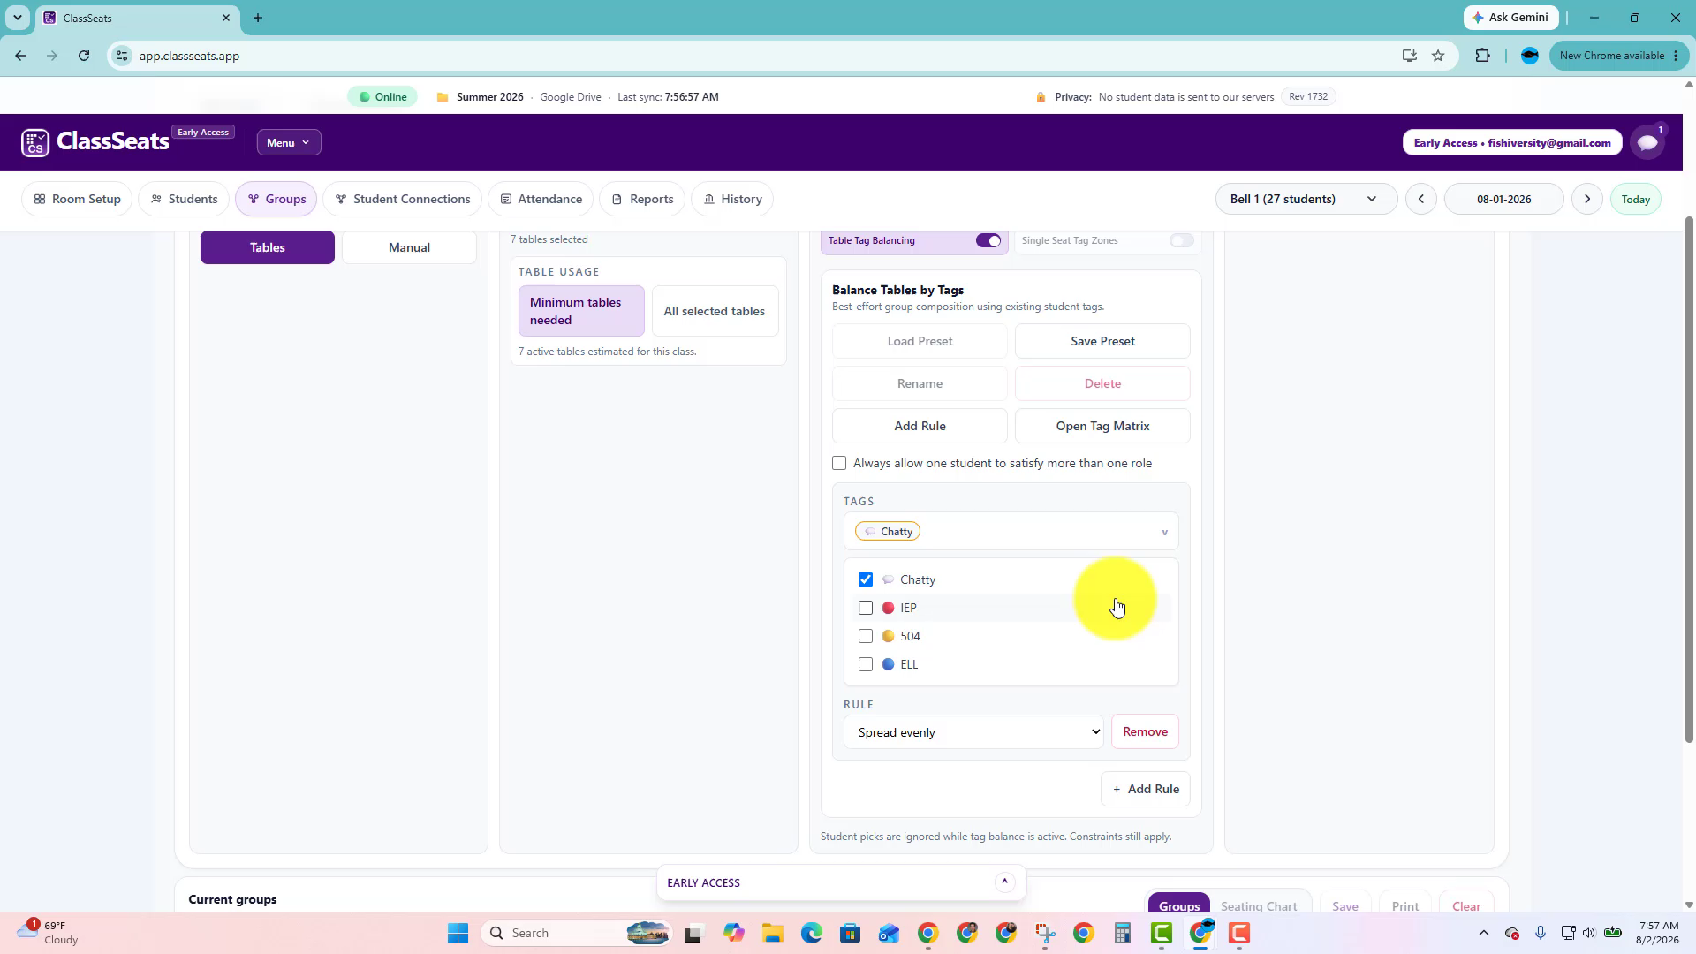The width and height of the screenshot is (1696, 954).
Task: Click the microphone icon in system tray
Action: (x=1541, y=933)
